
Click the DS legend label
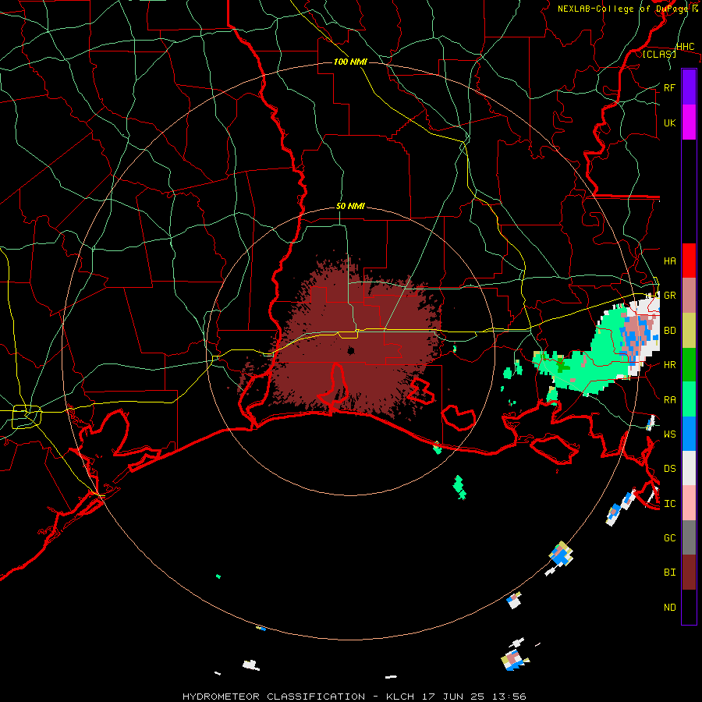point(669,469)
